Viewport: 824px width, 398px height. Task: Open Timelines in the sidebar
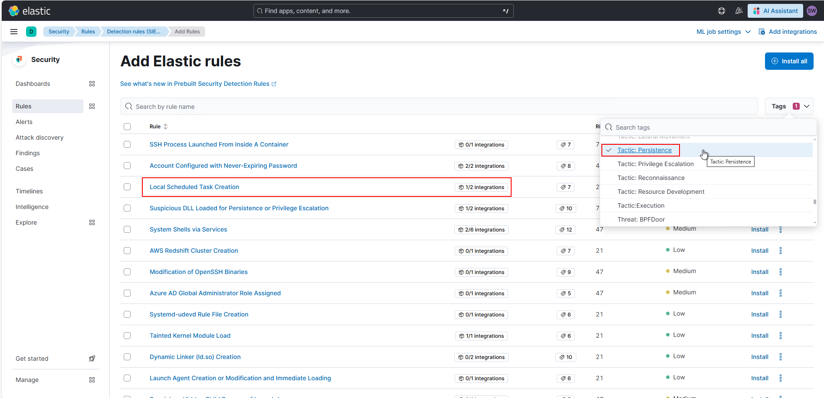[29, 191]
